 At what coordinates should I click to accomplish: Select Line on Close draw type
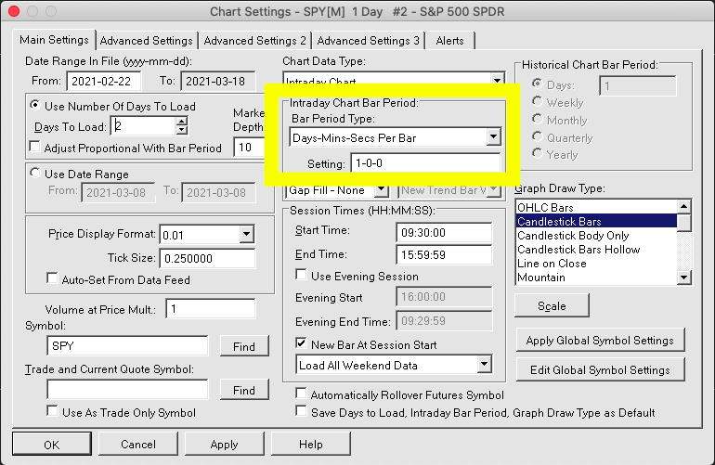[x=596, y=264]
